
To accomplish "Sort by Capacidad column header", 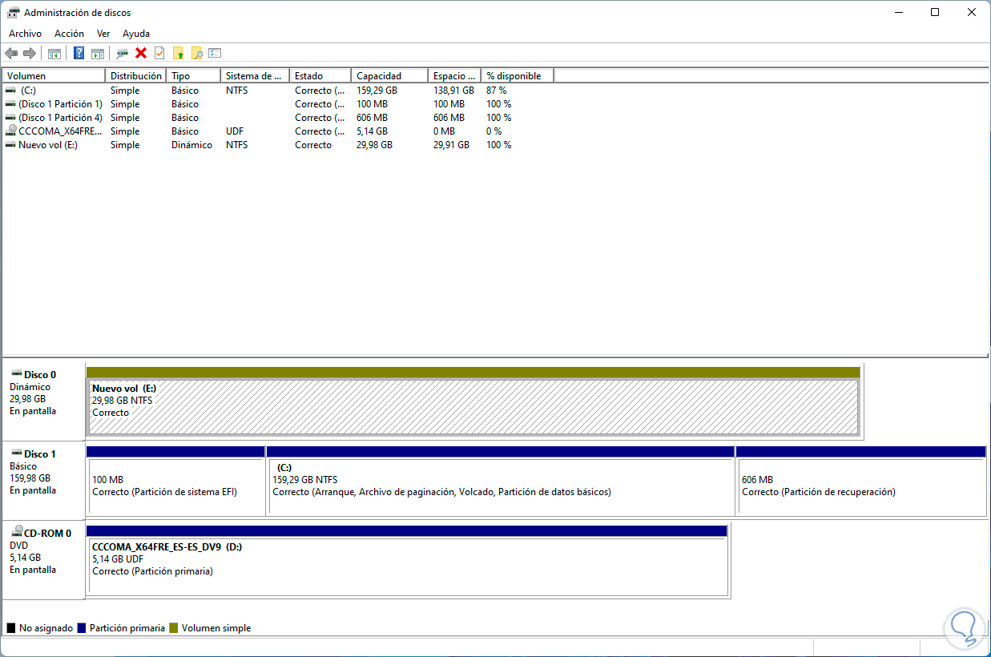I will [389, 75].
